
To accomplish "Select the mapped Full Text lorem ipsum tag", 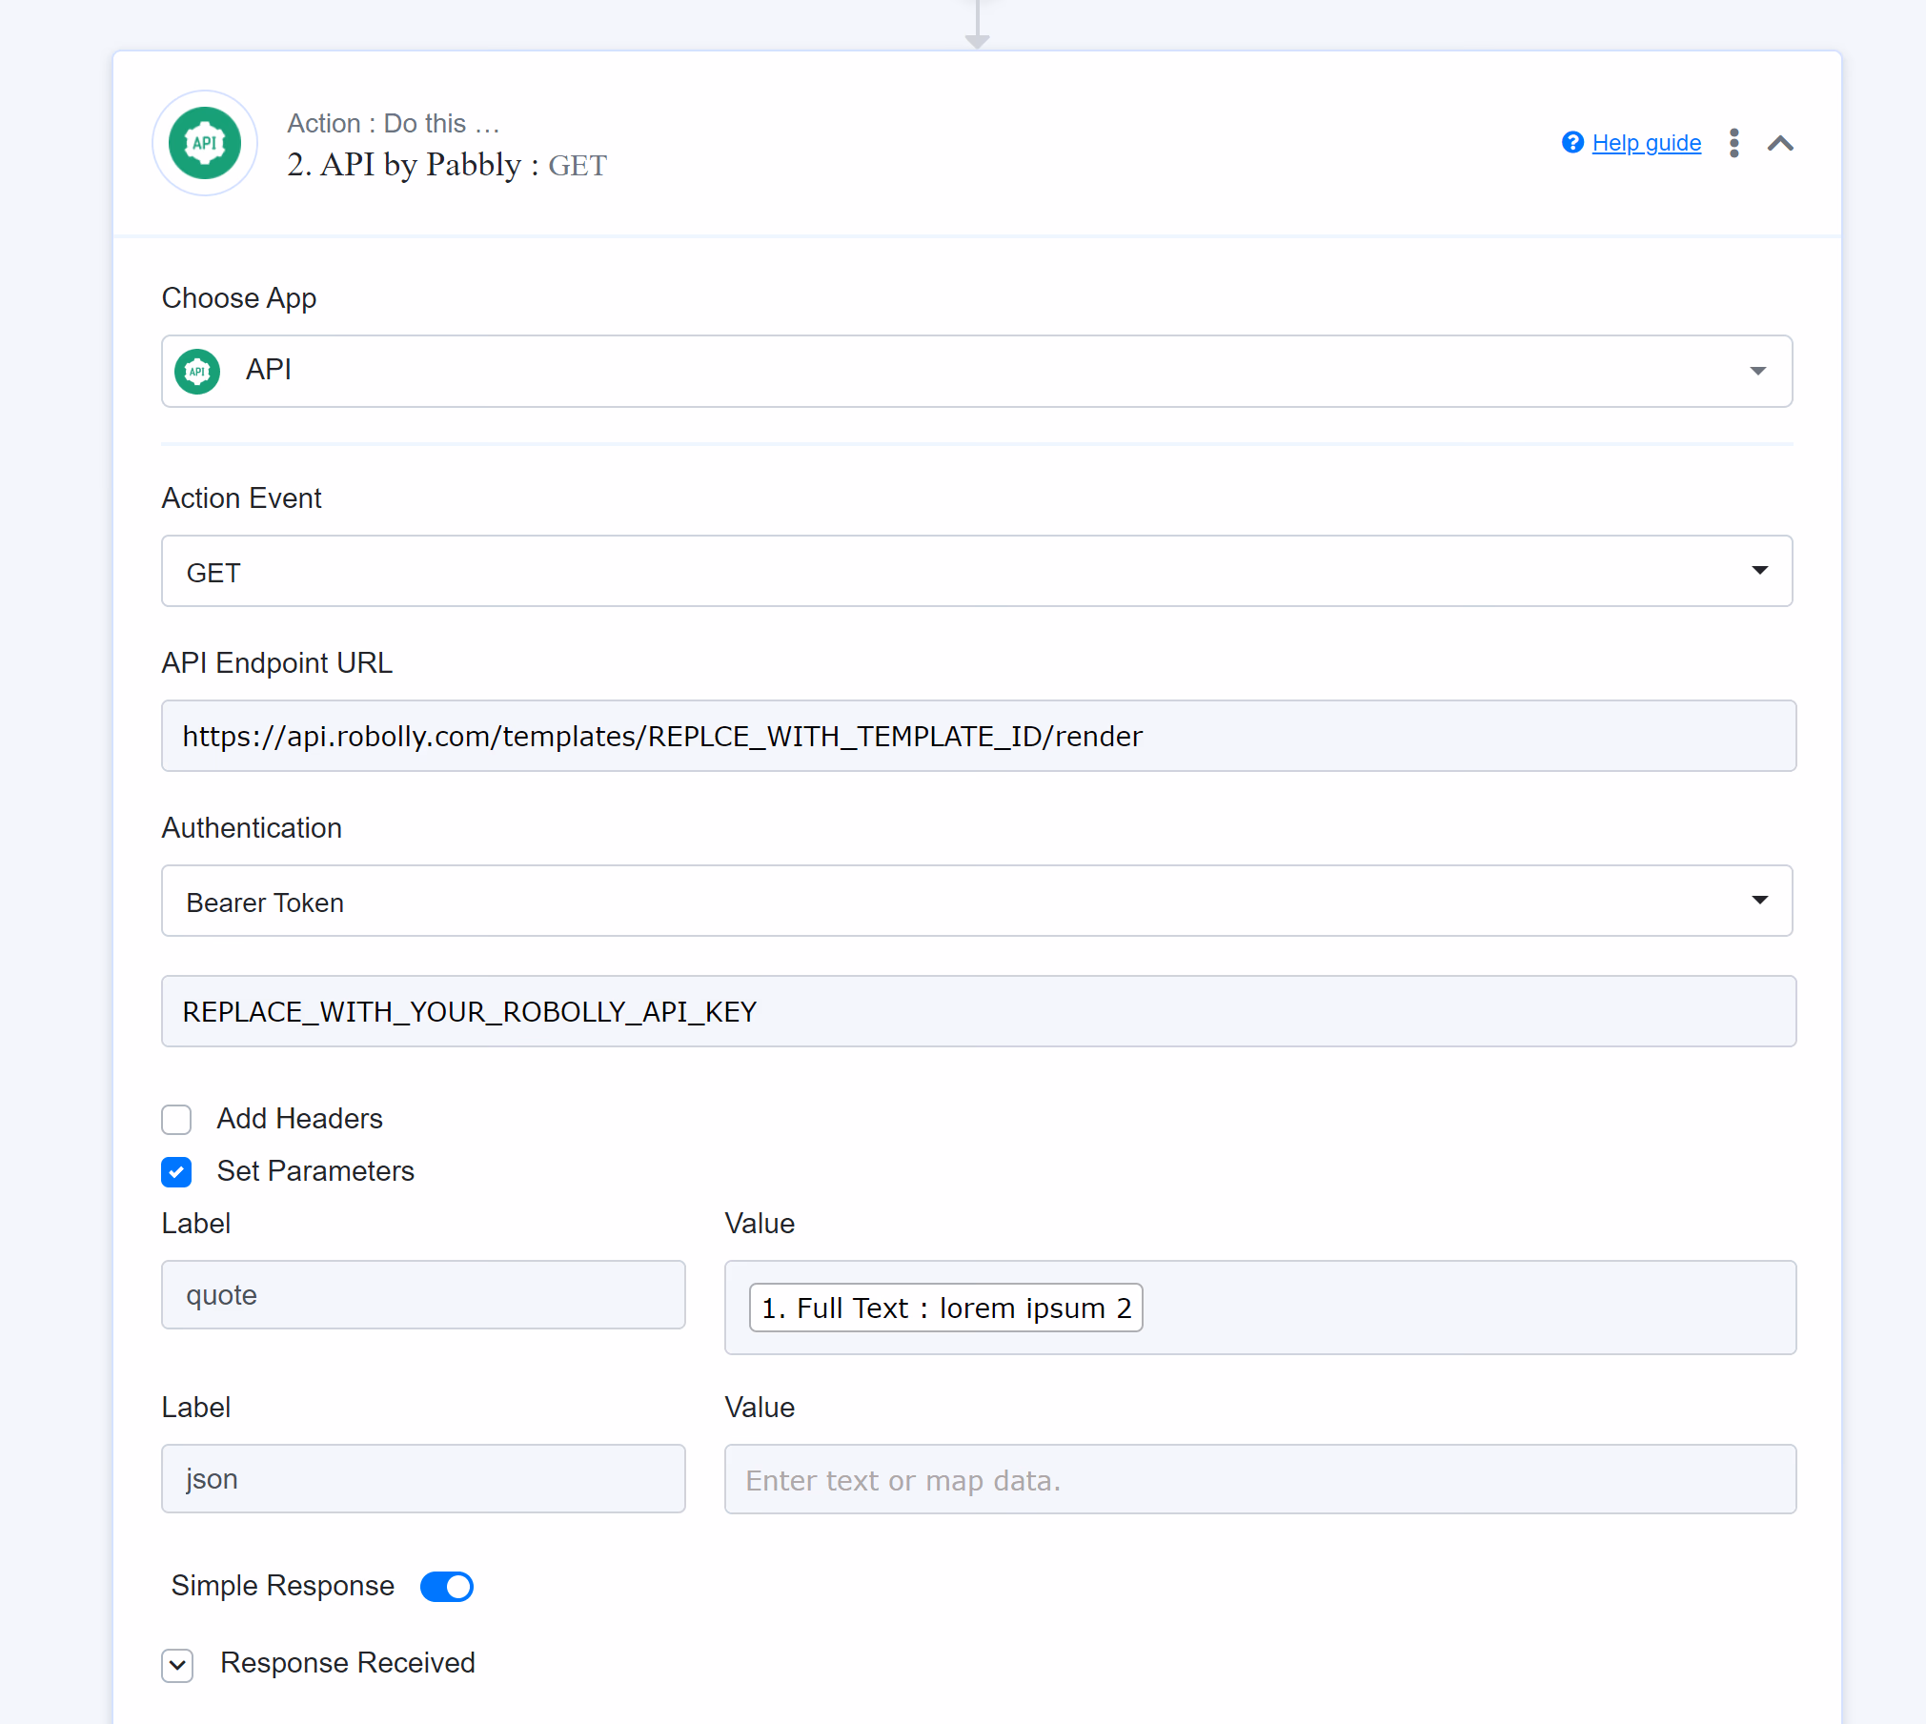I will (945, 1308).
